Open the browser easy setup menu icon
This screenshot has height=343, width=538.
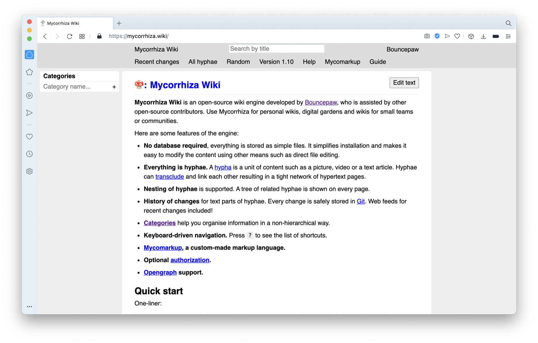(x=508, y=36)
